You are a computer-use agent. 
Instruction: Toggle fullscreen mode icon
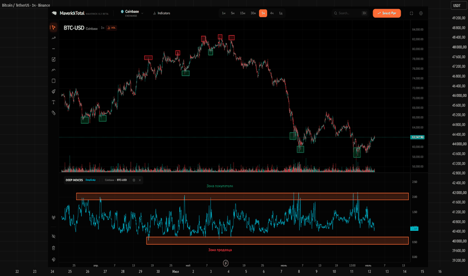[x=411, y=13]
